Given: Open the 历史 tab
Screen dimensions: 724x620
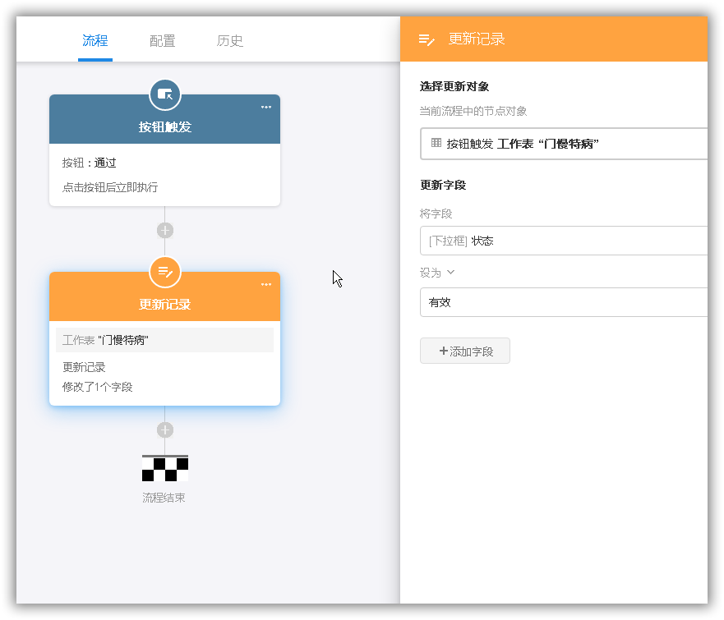Looking at the screenshot, I should [230, 41].
